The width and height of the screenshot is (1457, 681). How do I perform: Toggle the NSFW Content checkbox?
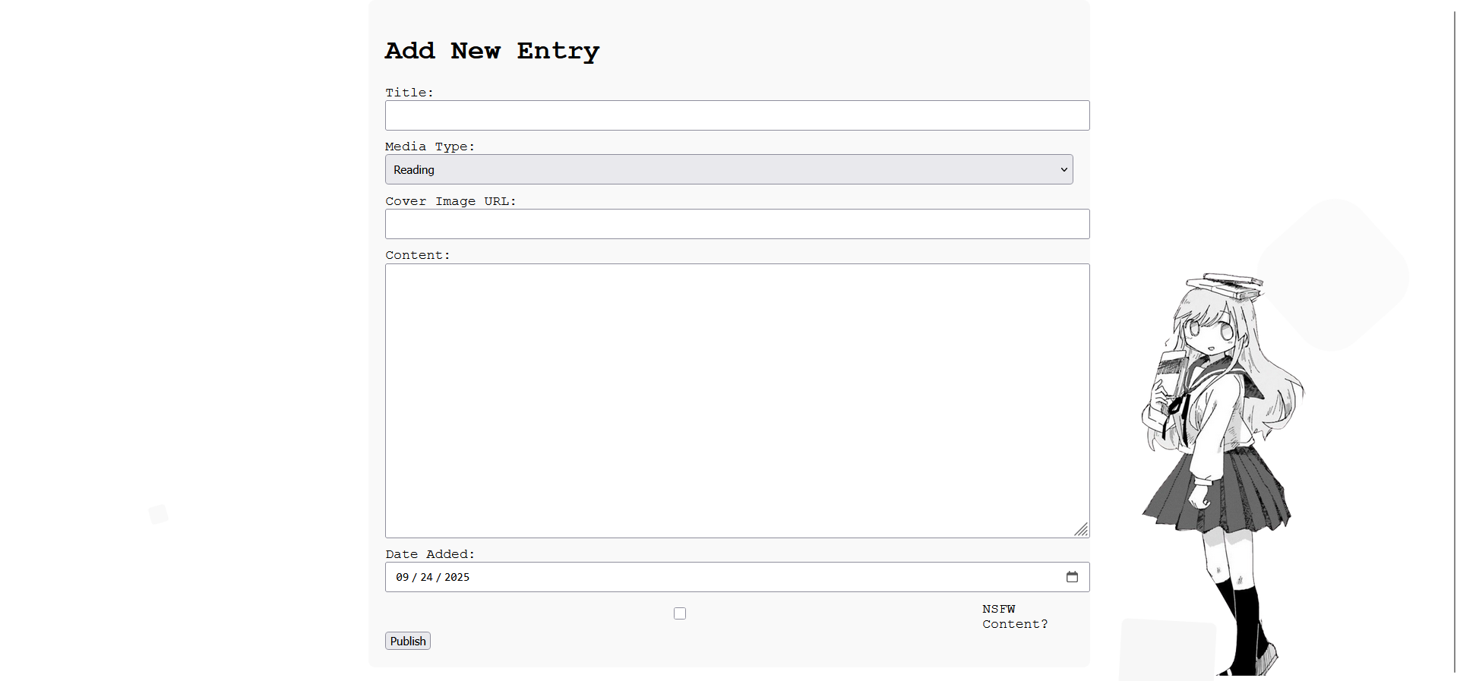680,613
